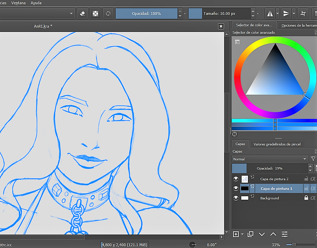Select Capa de pintura 1 layer name
Screen dimensions: 317x248
pos(276,188)
